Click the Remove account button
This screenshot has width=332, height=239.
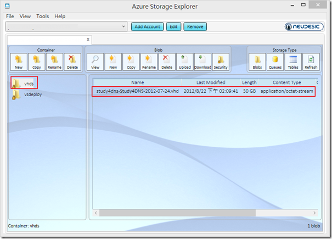(195, 26)
